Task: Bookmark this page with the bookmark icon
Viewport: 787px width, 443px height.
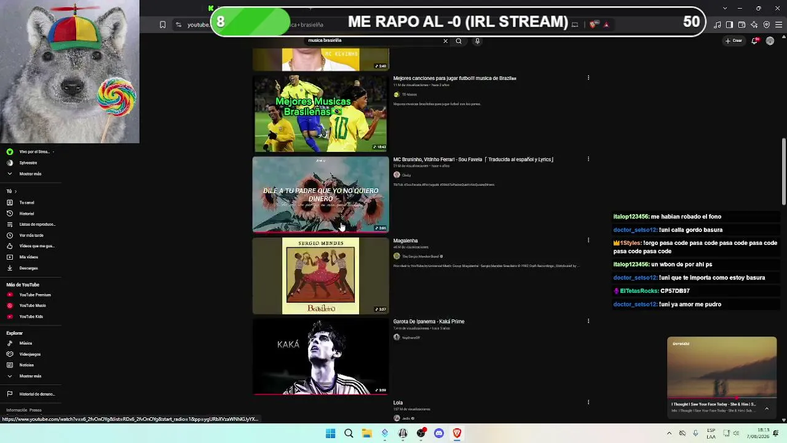Action: [162, 25]
